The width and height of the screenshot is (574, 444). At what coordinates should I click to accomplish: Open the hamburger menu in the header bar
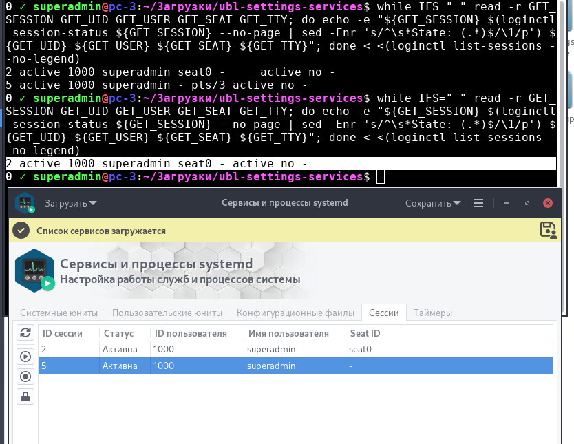(x=478, y=203)
